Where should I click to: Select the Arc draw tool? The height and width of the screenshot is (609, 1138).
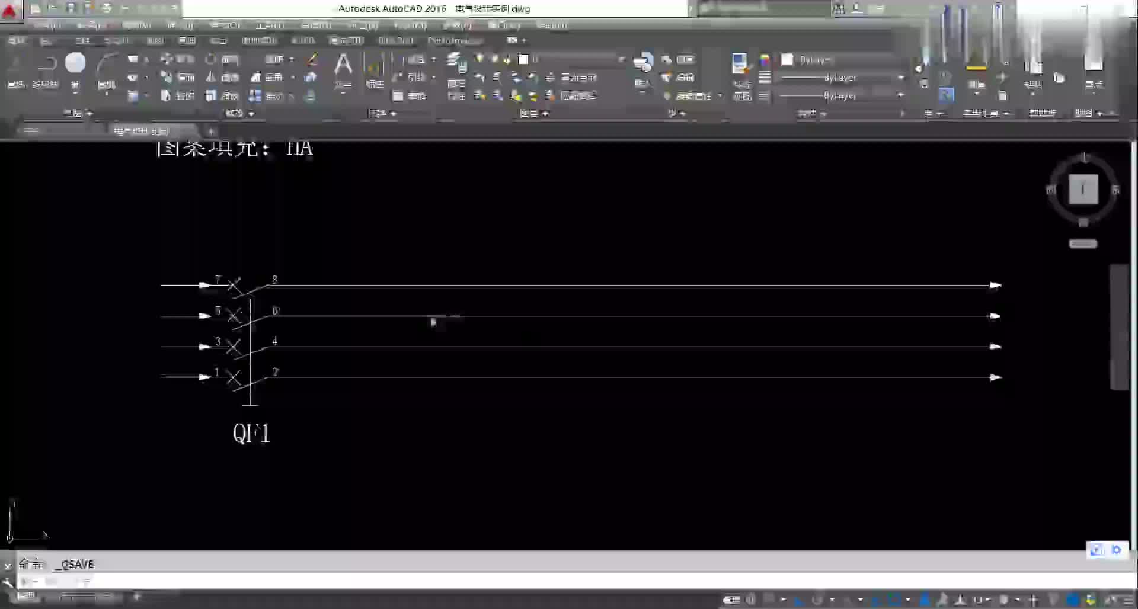(107, 71)
